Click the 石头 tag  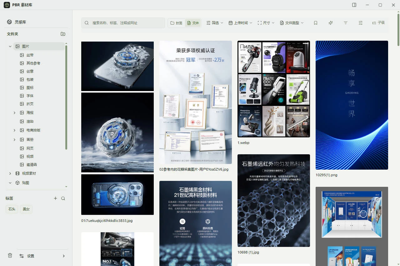[12, 209]
